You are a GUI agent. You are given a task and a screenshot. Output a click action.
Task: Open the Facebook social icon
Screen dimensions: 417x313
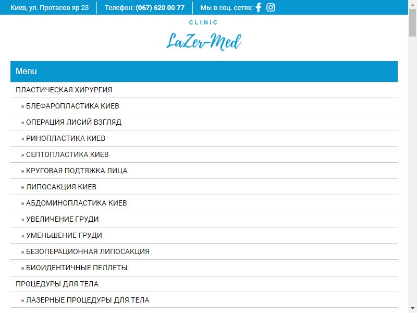click(x=259, y=7)
